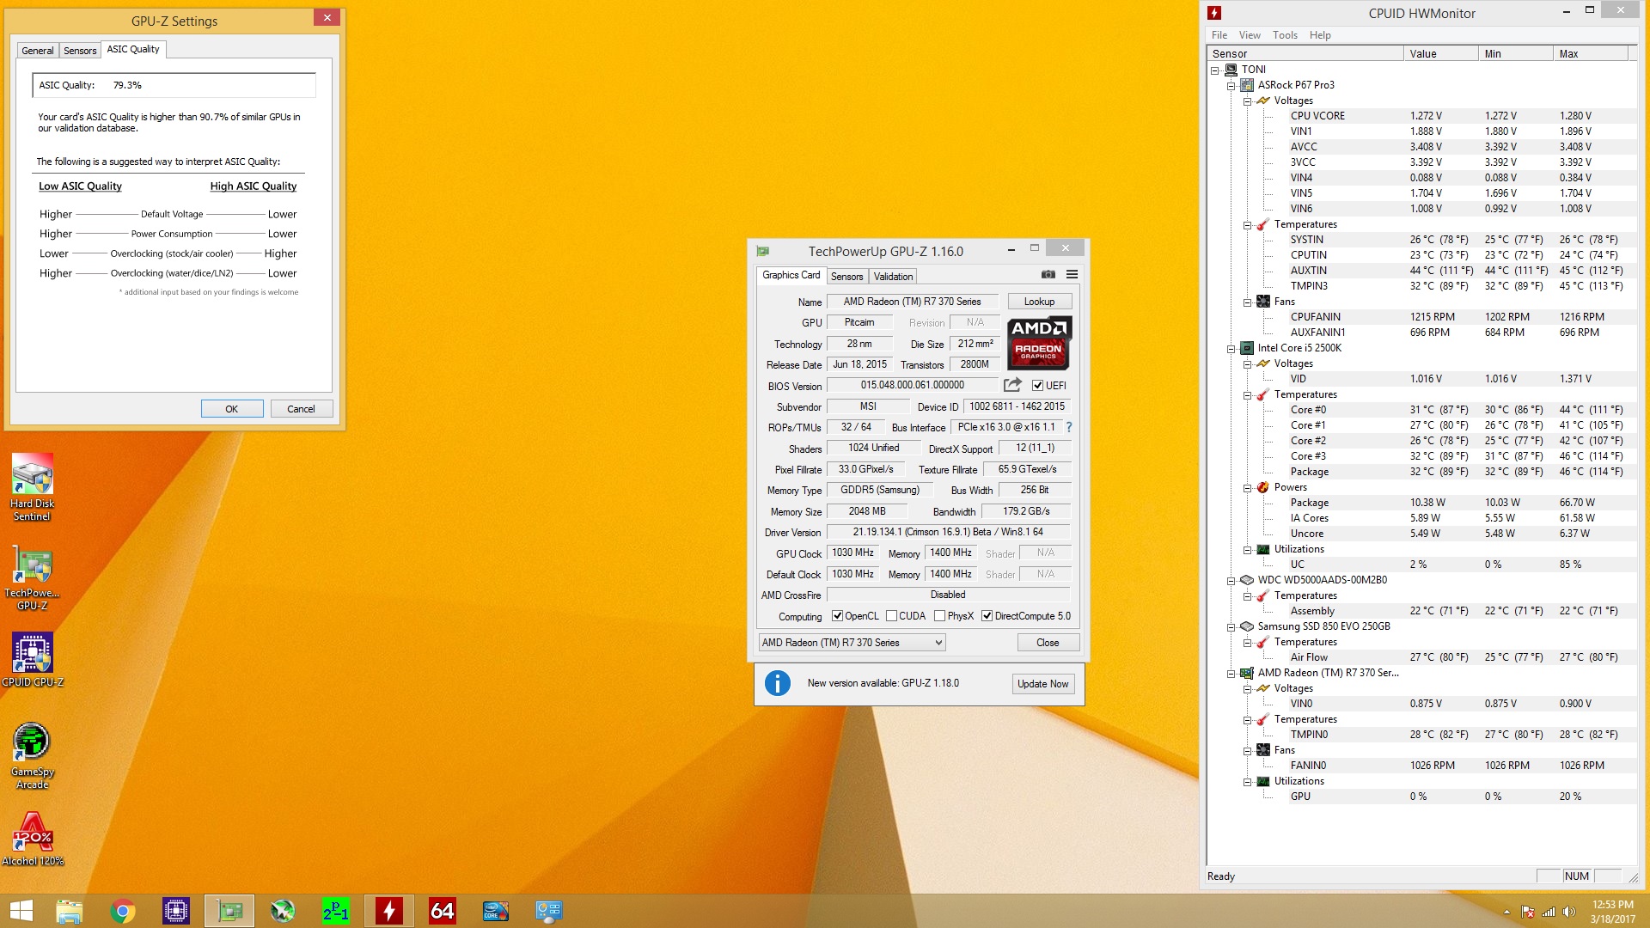The height and width of the screenshot is (928, 1650).
Task: Open the HWMonitor Help menu
Action: tap(1320, 35)
